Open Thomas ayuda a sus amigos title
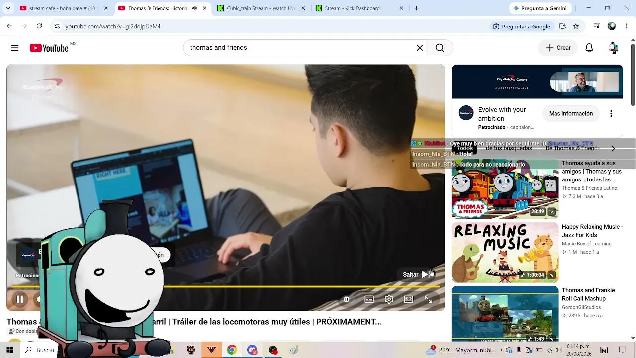Viewport: 636px width, 358px height. (x=592, y=172)
